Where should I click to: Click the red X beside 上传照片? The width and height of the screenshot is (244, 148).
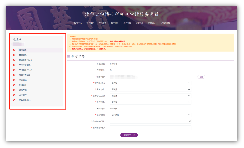[14, 95]
